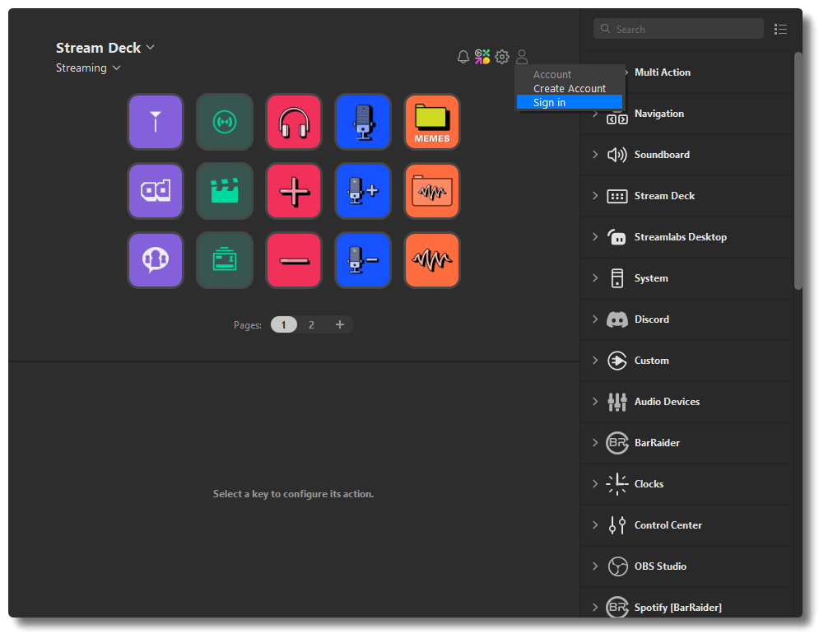Choose Create Account from the menu
The height and width of the screenshot is (634, 819).
570,88
